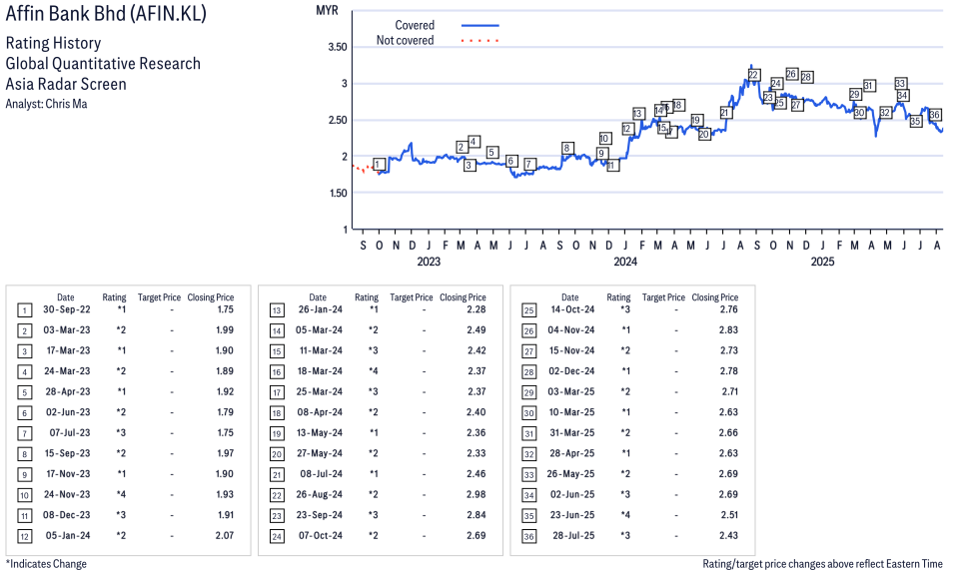Screen dimensions: 954x570
Task: Click chart marker 28 on the chart
Action: [806, 77]
